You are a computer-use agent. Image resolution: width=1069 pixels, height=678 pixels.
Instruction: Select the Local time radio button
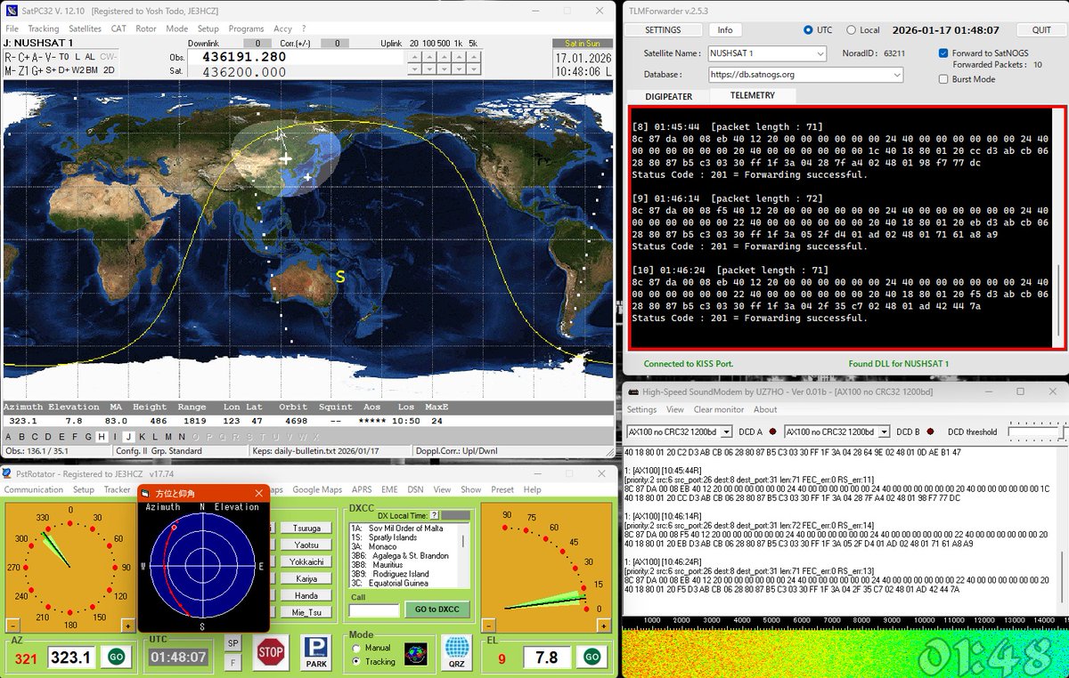(851, 29)
